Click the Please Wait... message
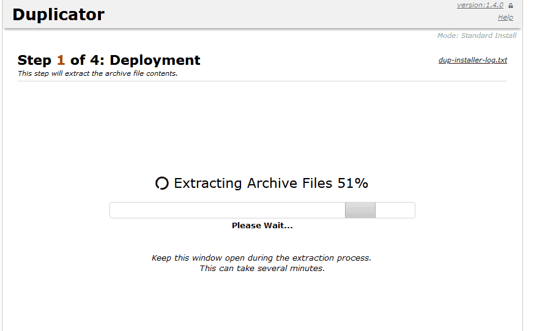This screenshot has height=331, width=553. (x=262, y=226)
